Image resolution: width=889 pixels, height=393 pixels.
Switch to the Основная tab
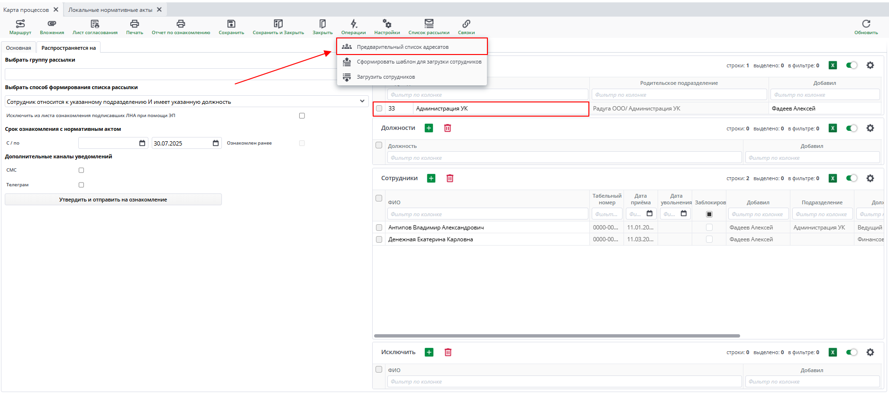[18, 48]
